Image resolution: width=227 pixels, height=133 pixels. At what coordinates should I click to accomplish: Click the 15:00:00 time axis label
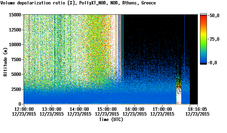pyautogui.click(x=107, y=109)
